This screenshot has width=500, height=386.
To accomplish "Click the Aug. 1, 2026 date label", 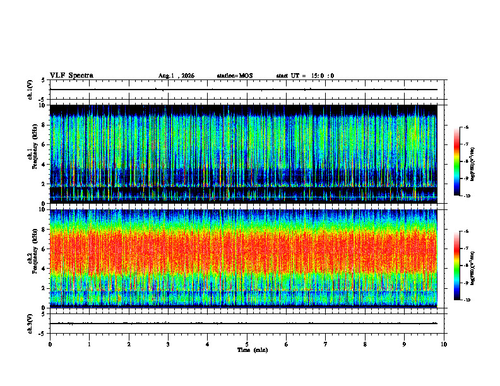I will point(176,76).
